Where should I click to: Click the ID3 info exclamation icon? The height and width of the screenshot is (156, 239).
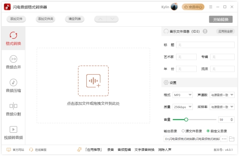205,31
